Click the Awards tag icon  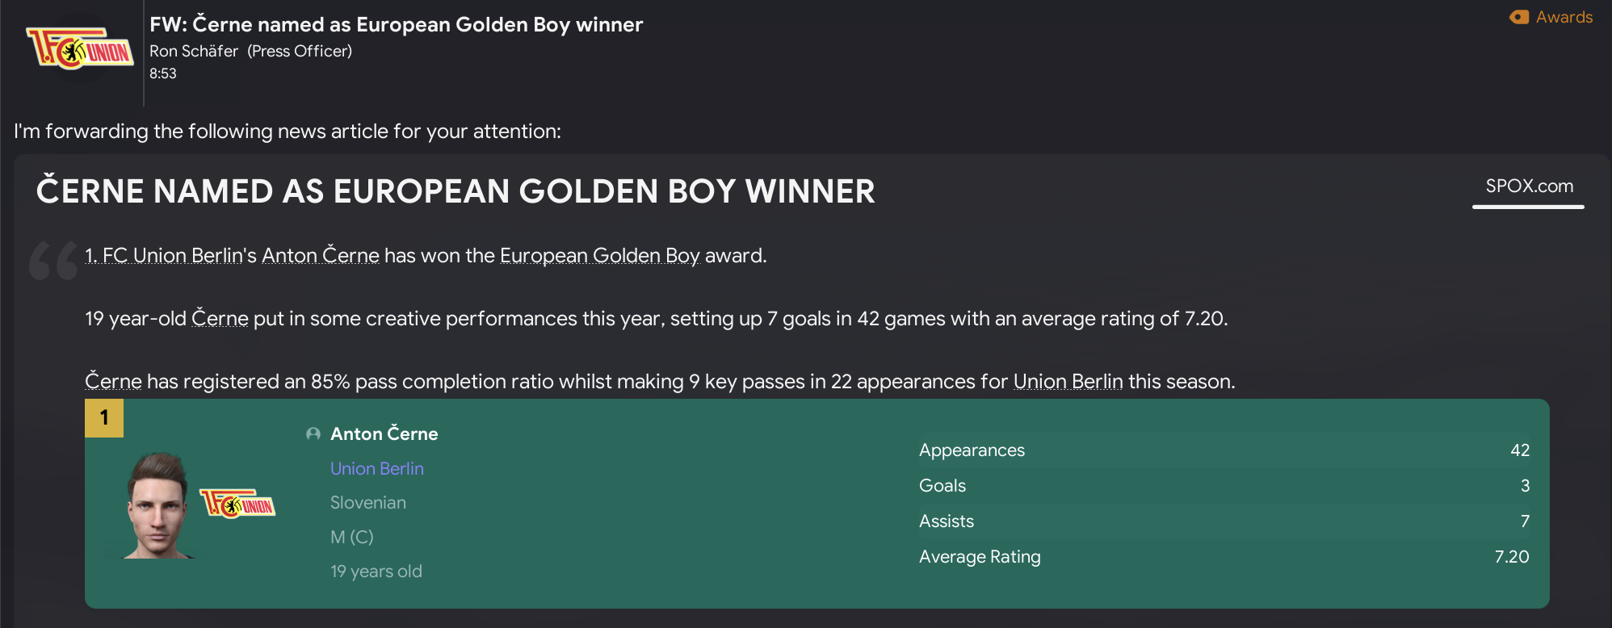click(x=1519, y=17)
